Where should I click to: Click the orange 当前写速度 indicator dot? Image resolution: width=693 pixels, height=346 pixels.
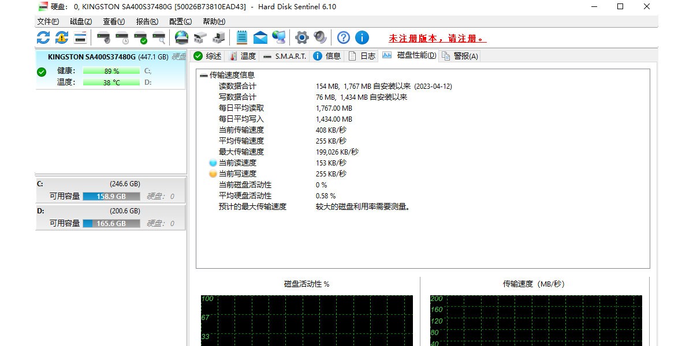point(213,174)
